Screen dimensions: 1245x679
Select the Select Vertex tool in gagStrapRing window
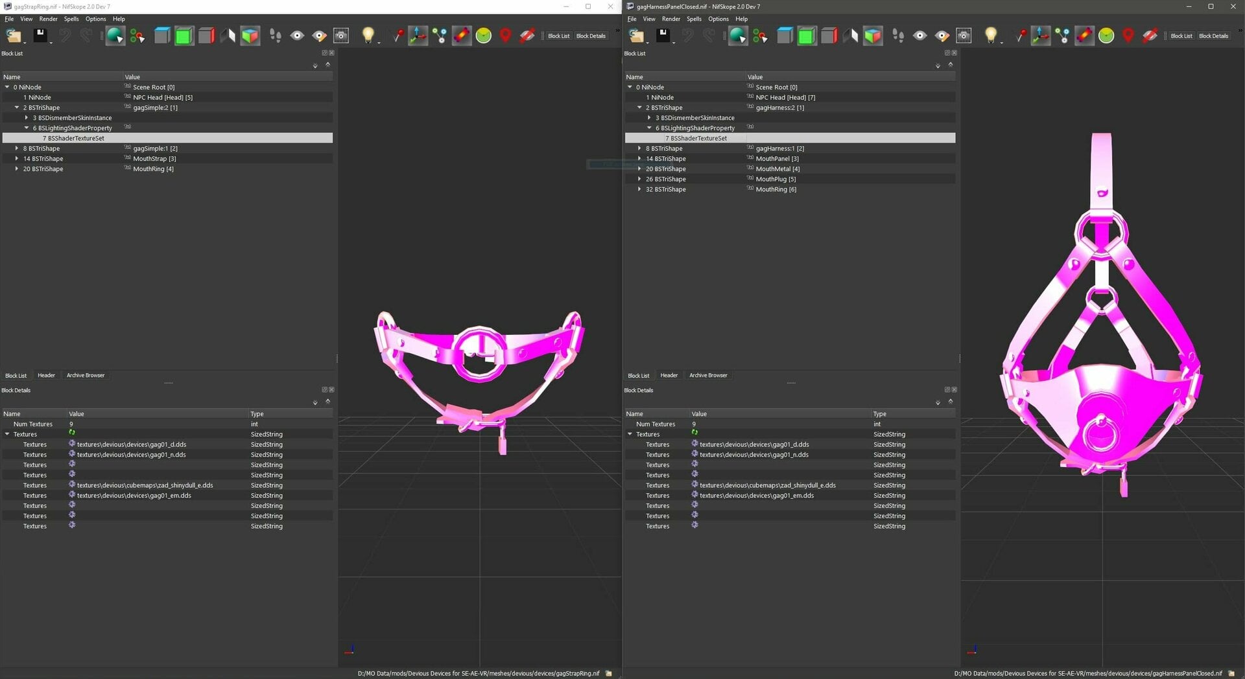click(137, 36)
